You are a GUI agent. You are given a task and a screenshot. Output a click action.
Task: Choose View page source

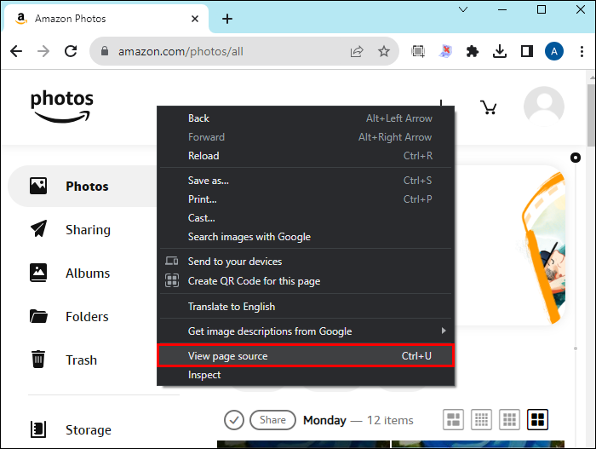(306, 356)
